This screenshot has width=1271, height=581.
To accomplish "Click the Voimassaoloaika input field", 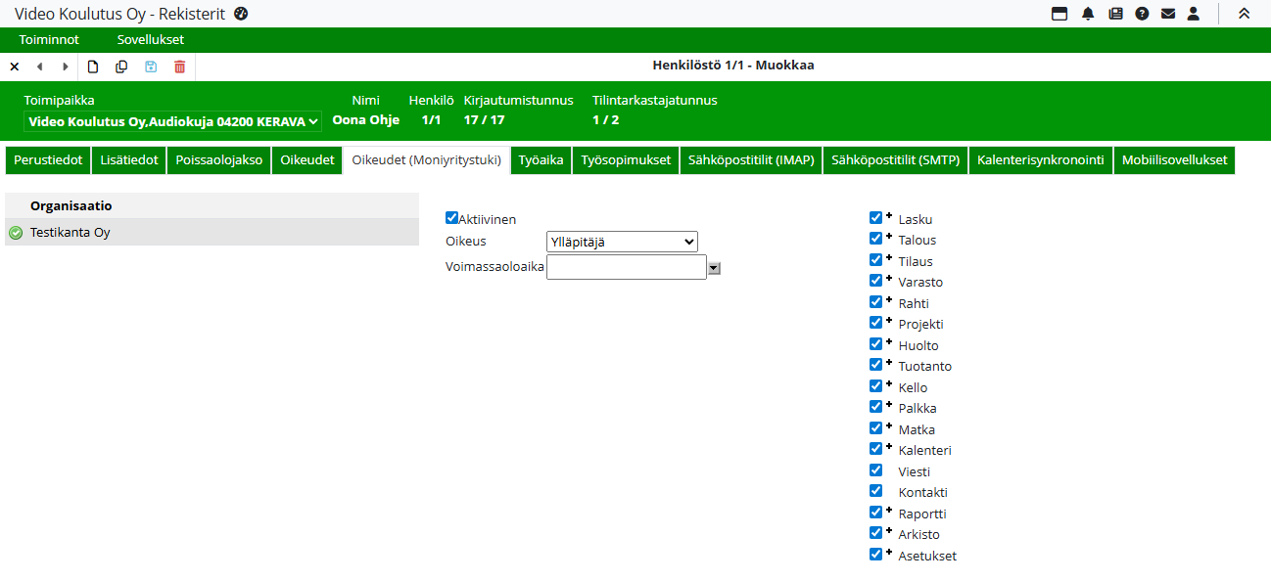I will click(626, 267).
